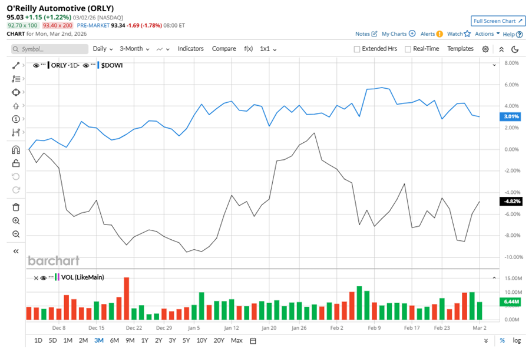
Task: Collapse the volume pane chevron
Action: point(494,278)
